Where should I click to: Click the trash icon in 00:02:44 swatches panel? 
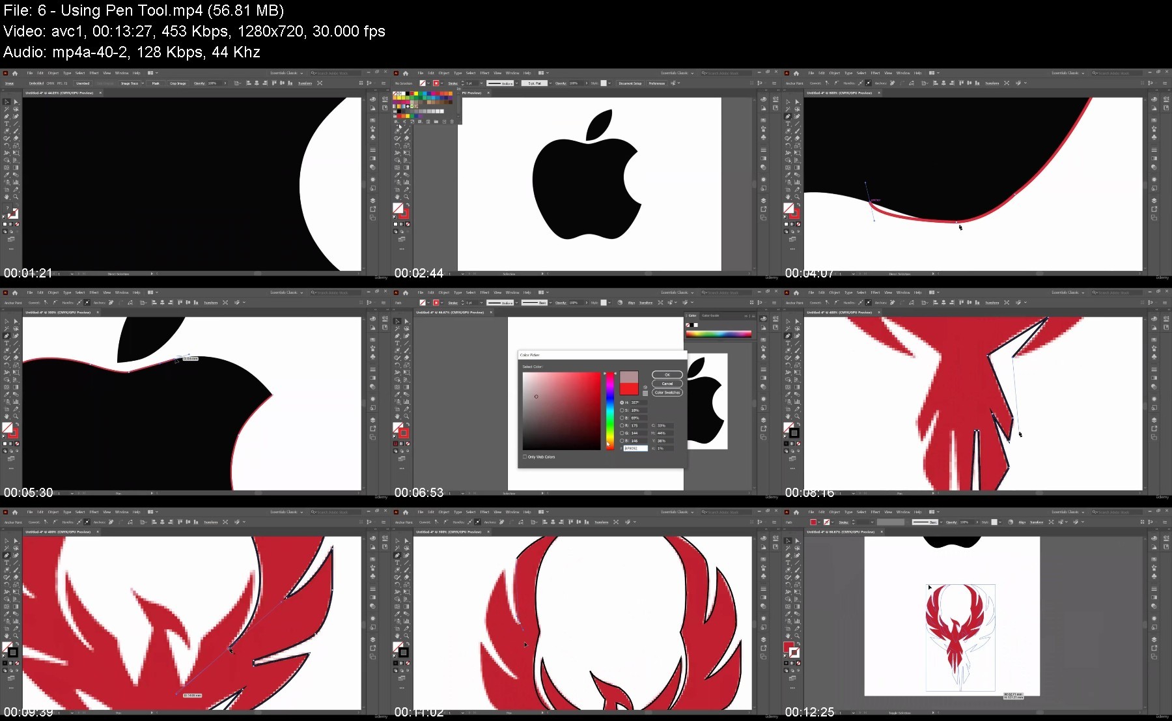pyautogui.click(x=452, y=122)
